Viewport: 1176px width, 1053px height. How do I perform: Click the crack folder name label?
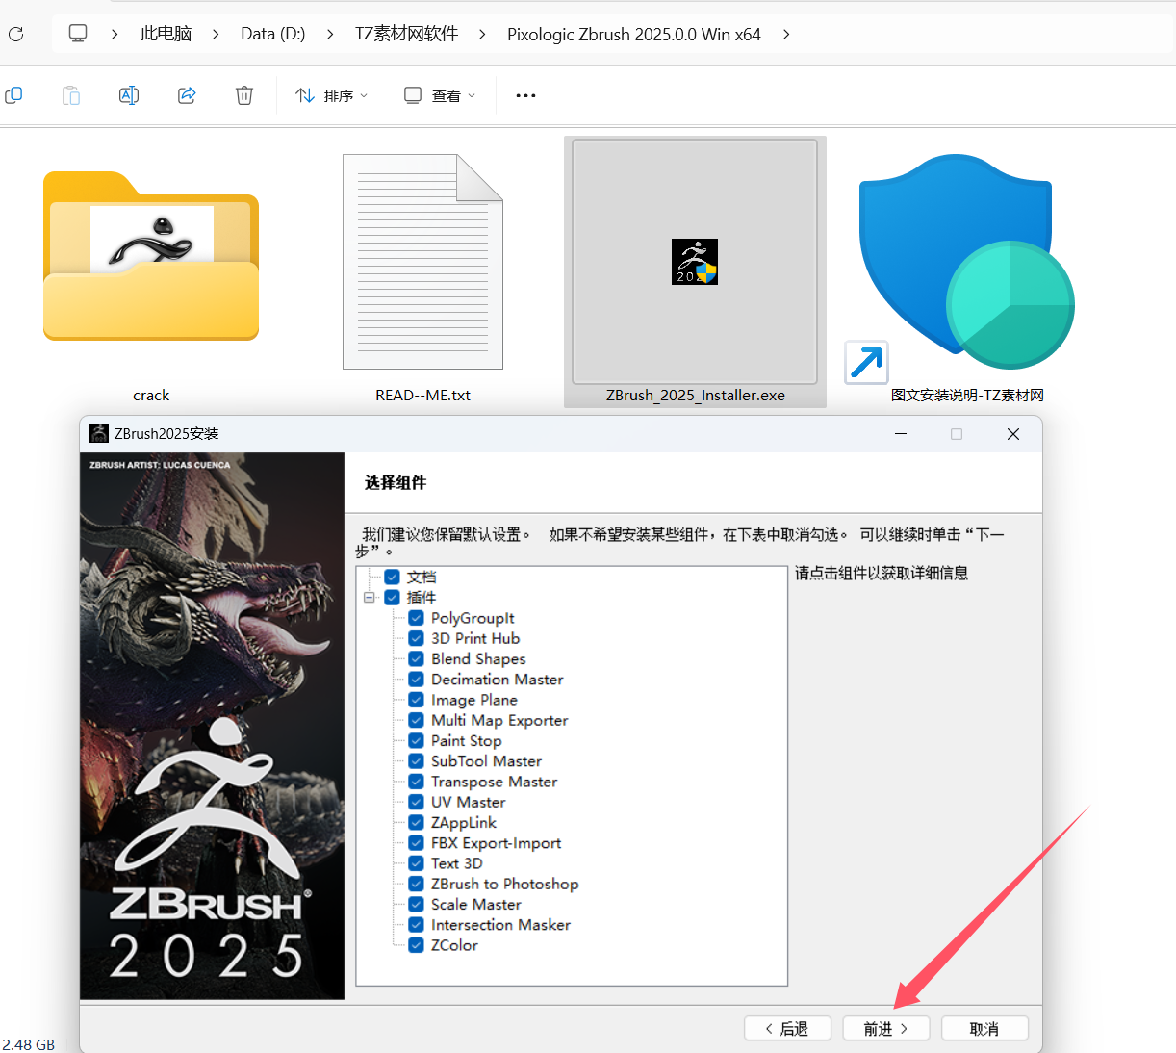coord(151,396)
